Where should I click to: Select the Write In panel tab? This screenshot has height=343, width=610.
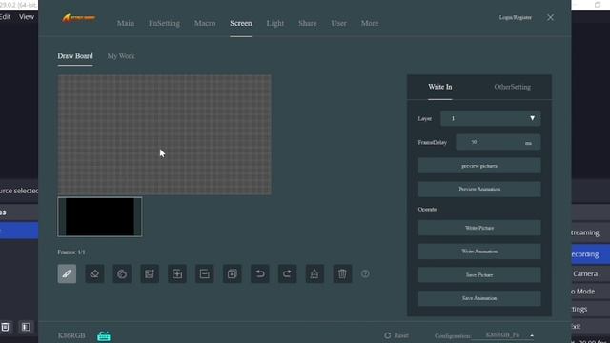click(x=440, y=87)
